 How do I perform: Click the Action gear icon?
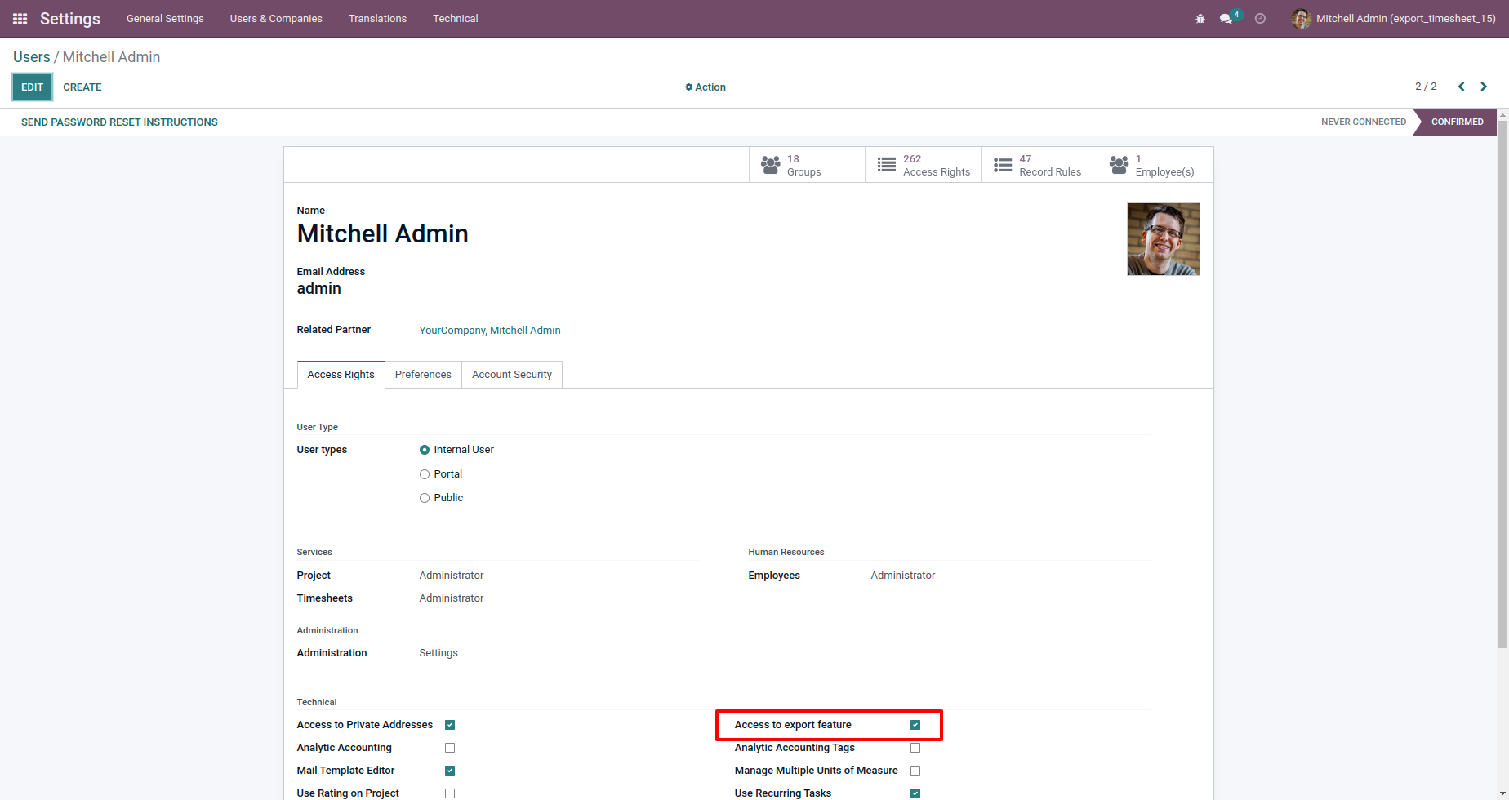click(x=688, y=87)
